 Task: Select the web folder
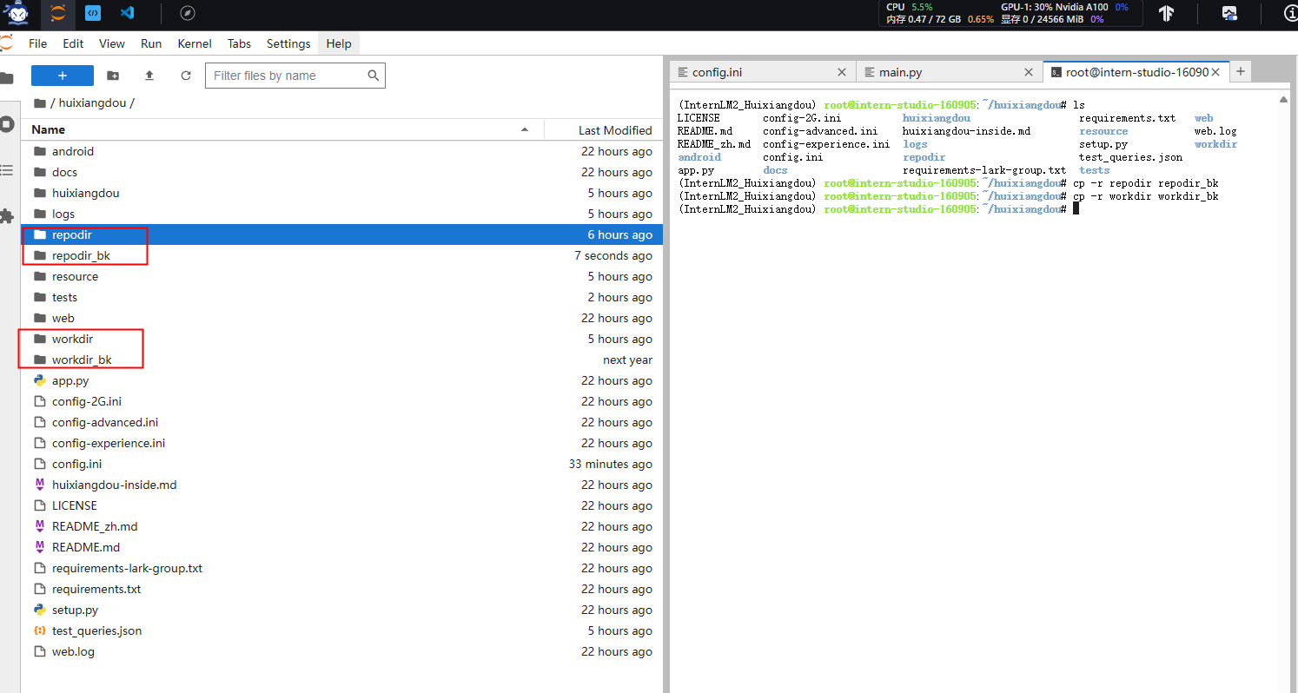click(343, 318)
